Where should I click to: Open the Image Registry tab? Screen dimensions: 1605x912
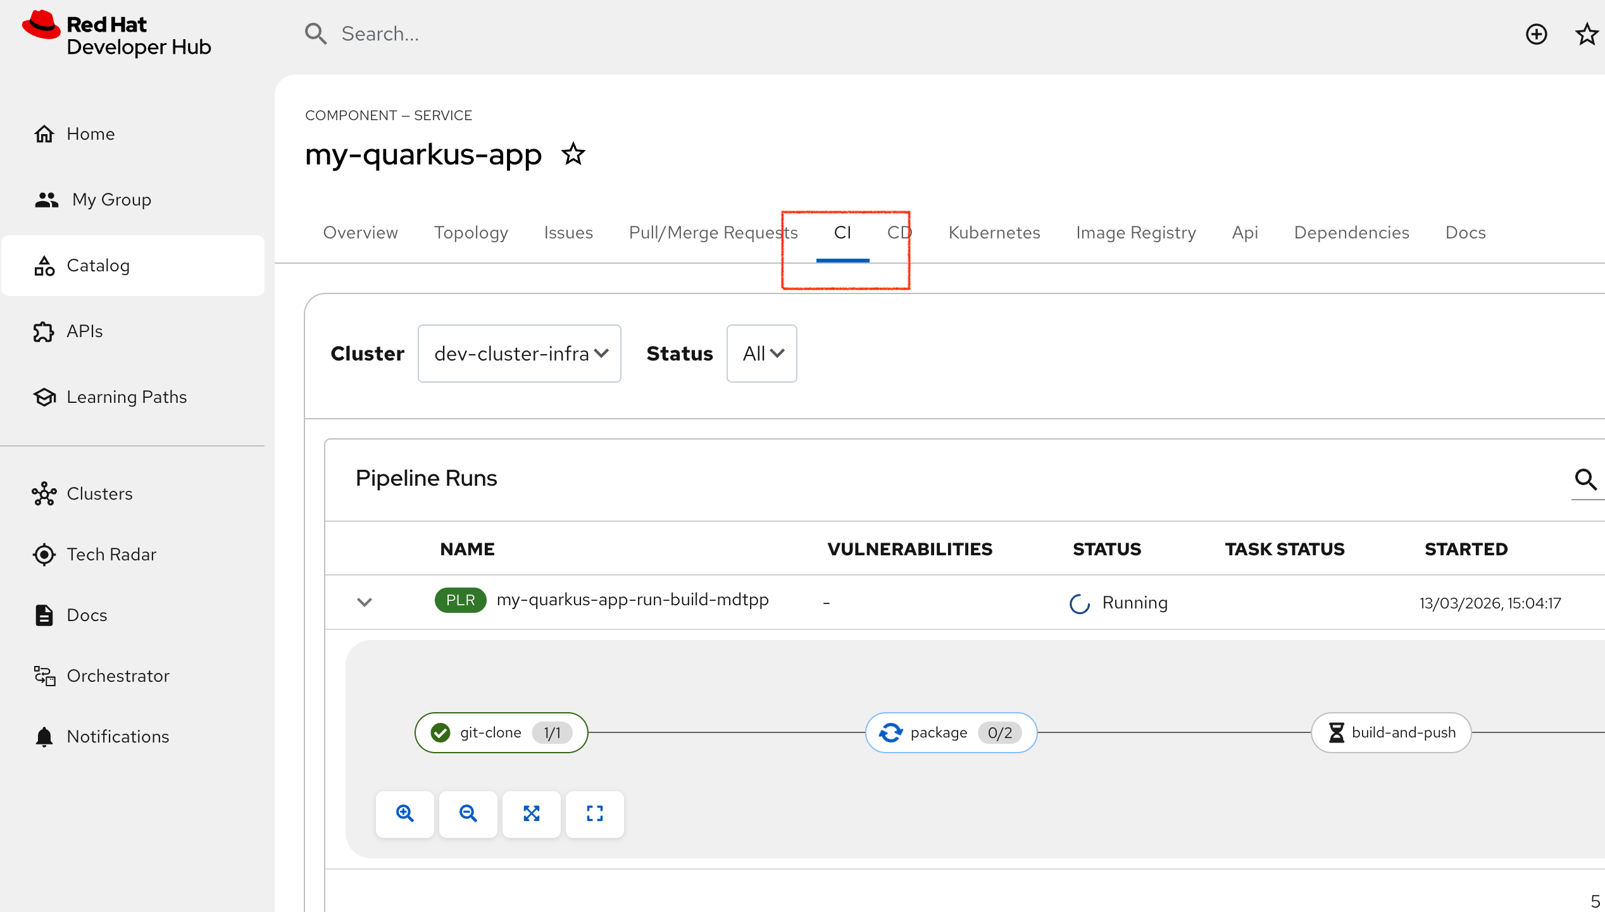[x=1135, y=233]
